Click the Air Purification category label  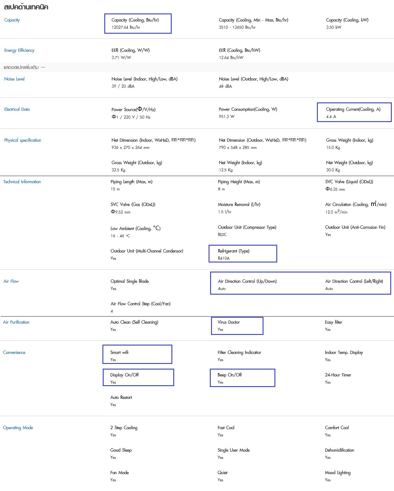[16, 322]
